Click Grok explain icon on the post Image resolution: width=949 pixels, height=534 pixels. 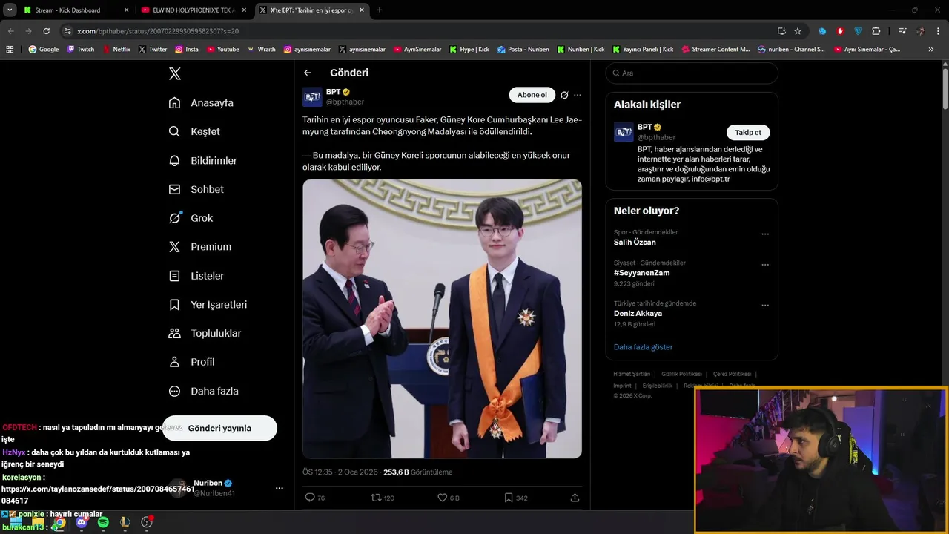[x=564, y=95]
